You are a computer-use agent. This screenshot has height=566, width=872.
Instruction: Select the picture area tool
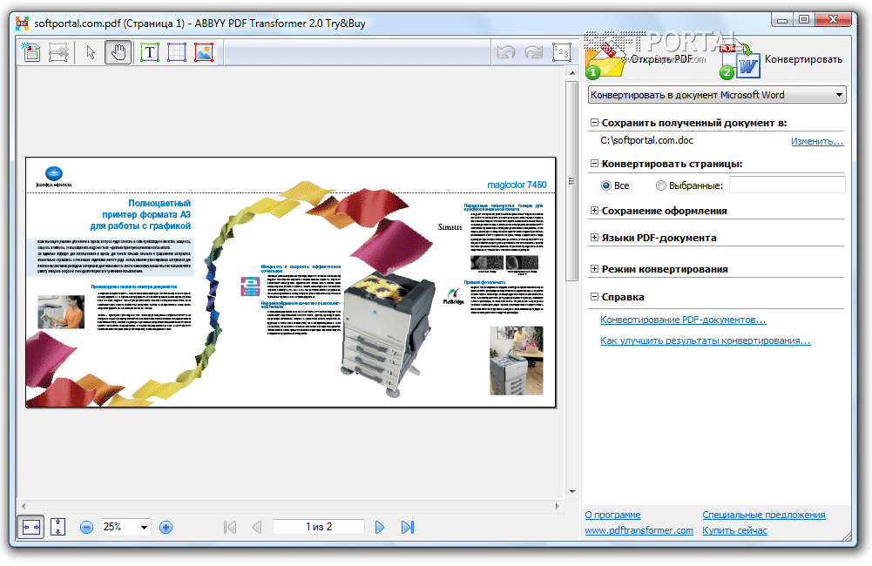(204, 52)
